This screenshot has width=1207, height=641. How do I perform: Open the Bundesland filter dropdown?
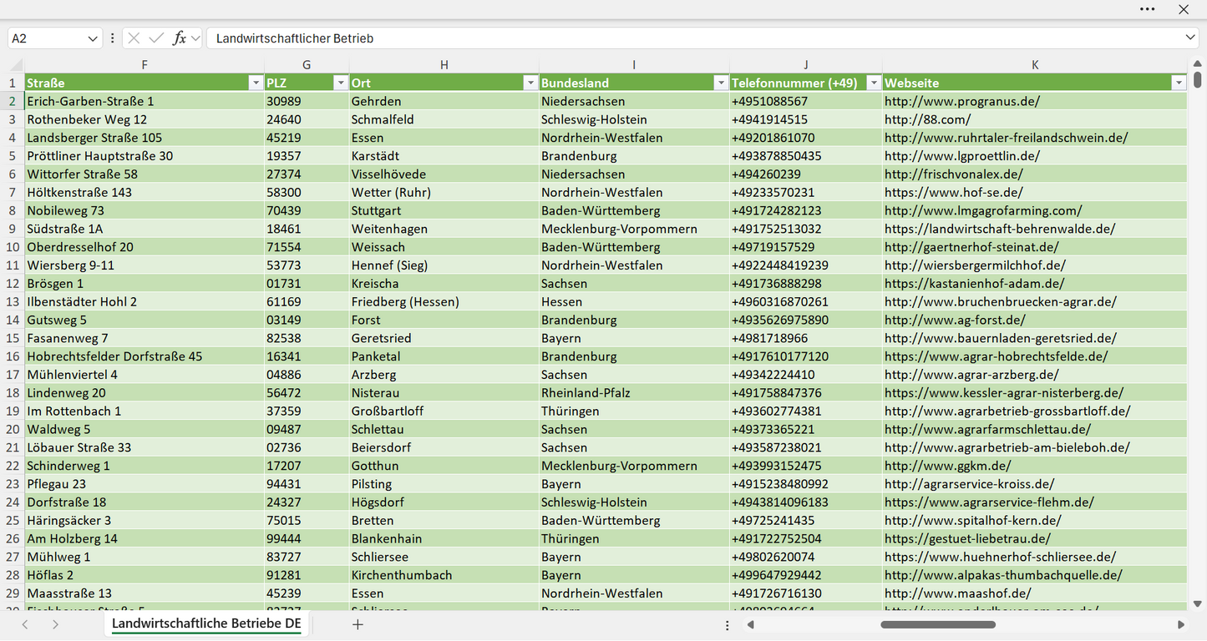(720, 83)
